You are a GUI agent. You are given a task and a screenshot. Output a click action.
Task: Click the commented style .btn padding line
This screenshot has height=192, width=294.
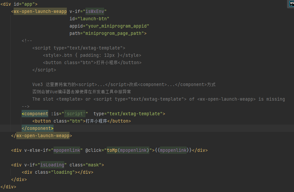point(92,55)
